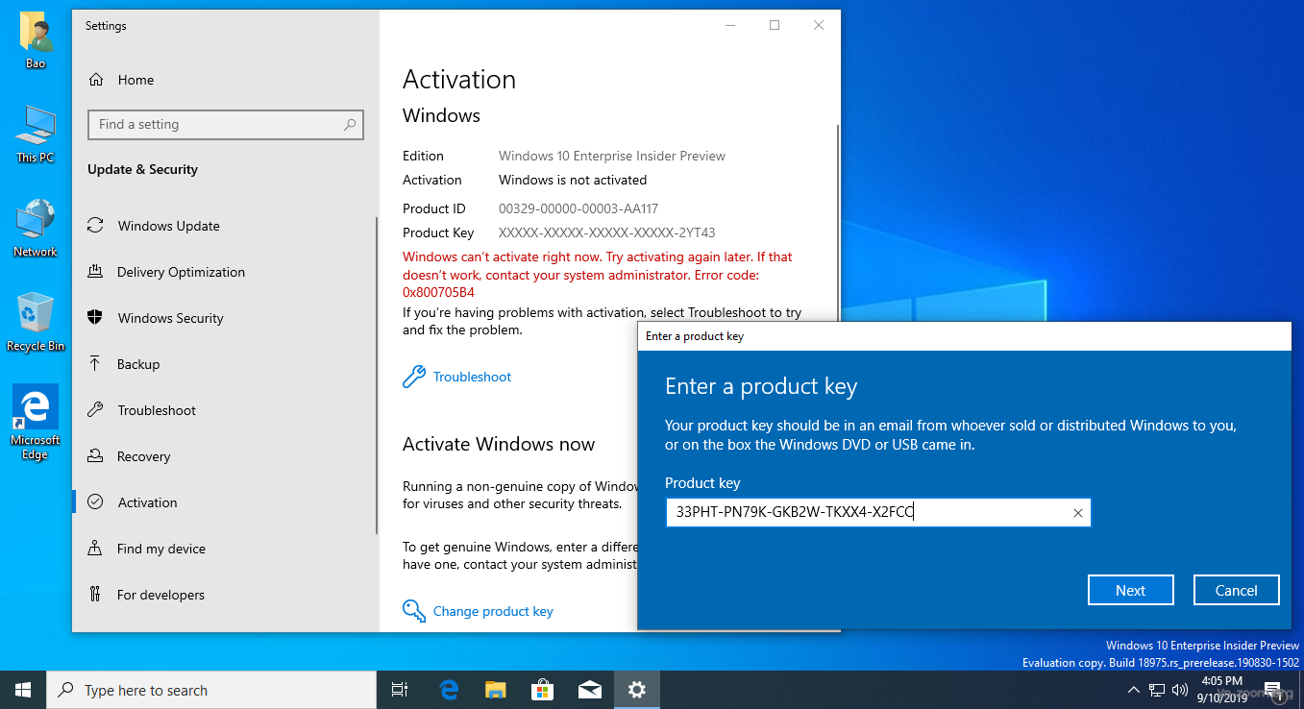The image size is (1304, 709).
Task: Open File Explorer from taskbar
Action: click(496, 690)
